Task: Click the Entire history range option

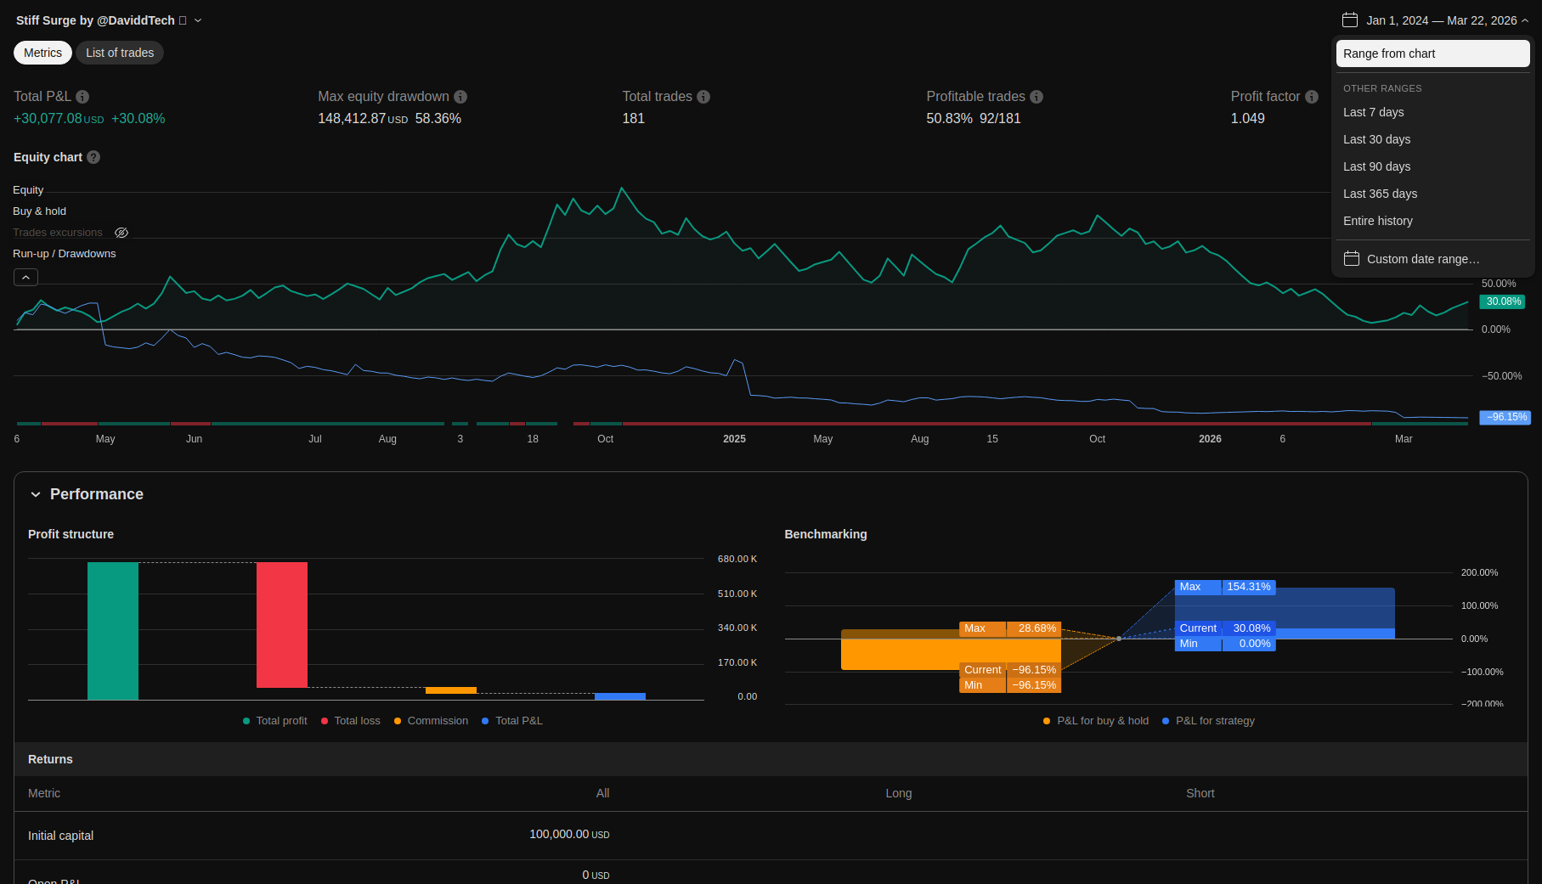Action: tap(1377, 221)
